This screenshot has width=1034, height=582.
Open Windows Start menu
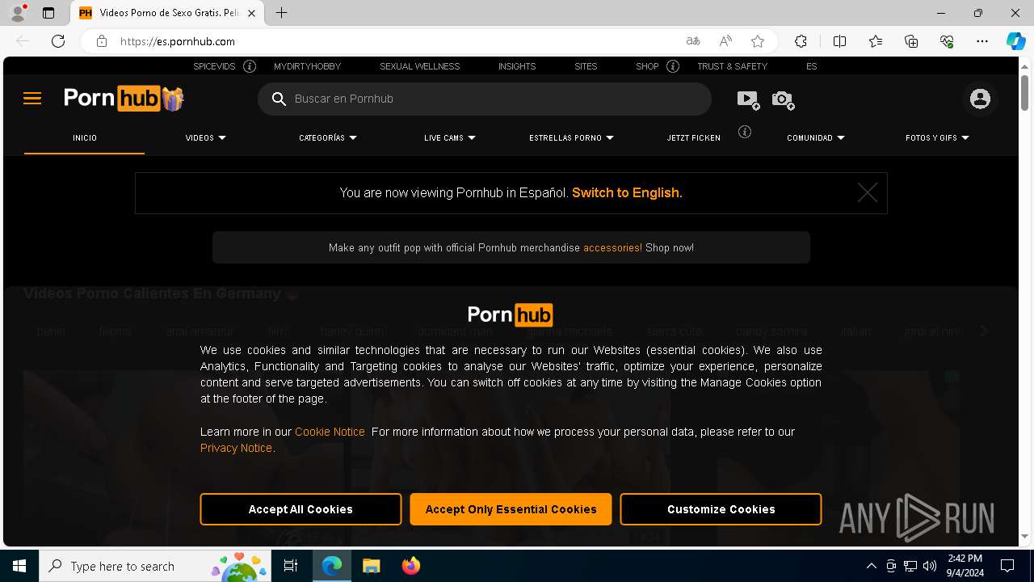(19, 566)
